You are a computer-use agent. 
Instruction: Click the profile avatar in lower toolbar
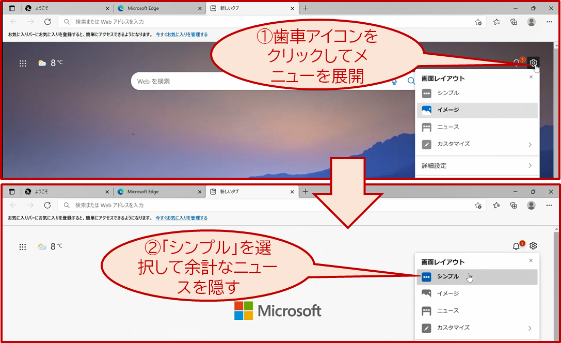click(x=531, y=205)
